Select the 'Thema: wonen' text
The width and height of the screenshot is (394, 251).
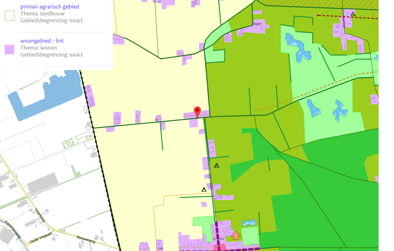tap(39, 48)
